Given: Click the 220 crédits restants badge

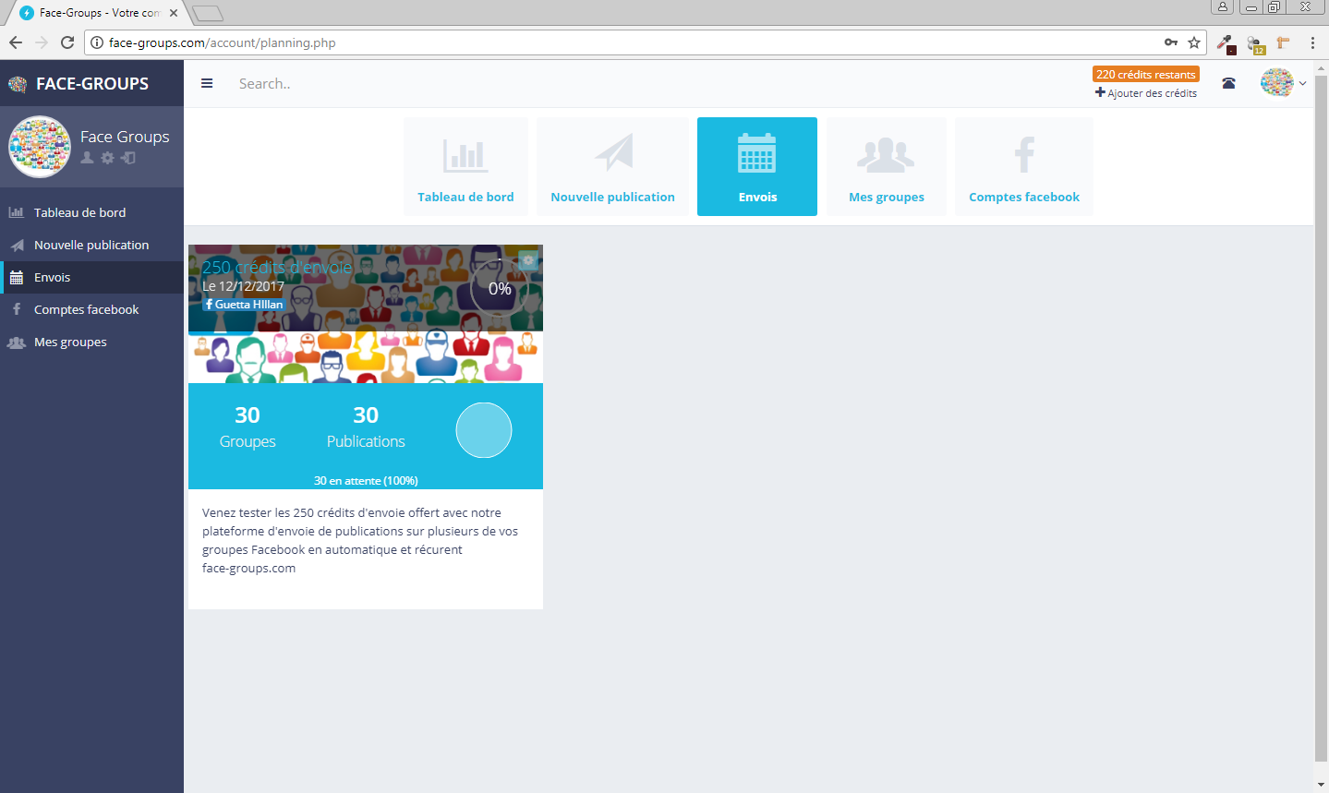Looking at the screenshot, I should click(x=1145, y=74).
